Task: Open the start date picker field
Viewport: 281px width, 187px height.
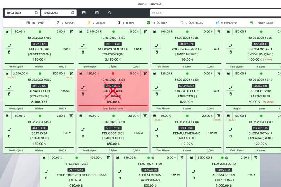Action: (22, 13)
